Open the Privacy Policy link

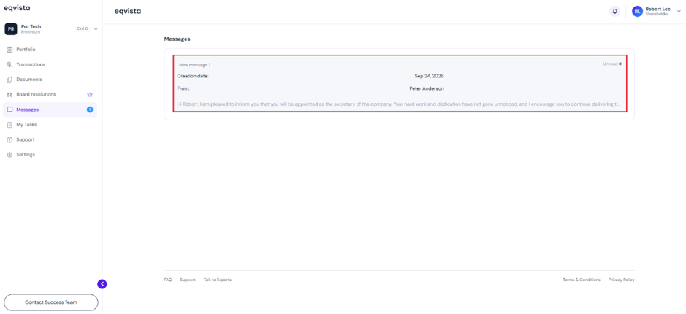[621, 280]
